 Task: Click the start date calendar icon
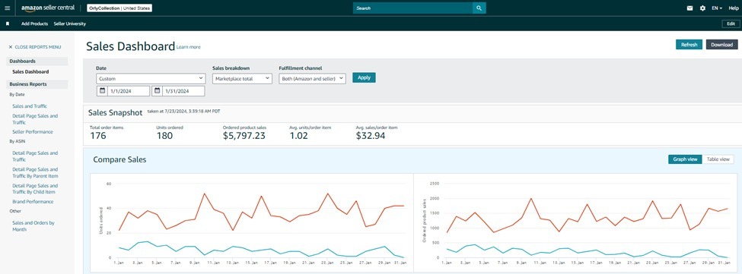(x=102, y=91)
